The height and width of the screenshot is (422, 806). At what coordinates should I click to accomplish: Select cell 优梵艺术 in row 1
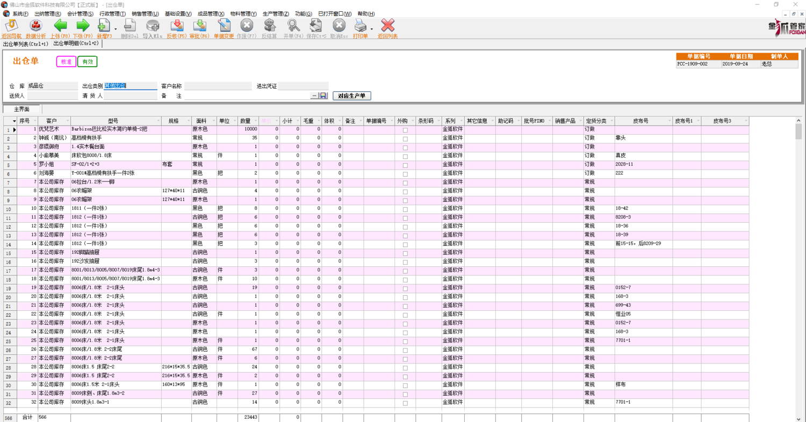(x=54, y=130)
